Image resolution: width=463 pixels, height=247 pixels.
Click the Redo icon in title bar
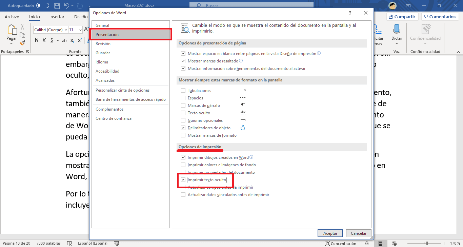point(80,6)
